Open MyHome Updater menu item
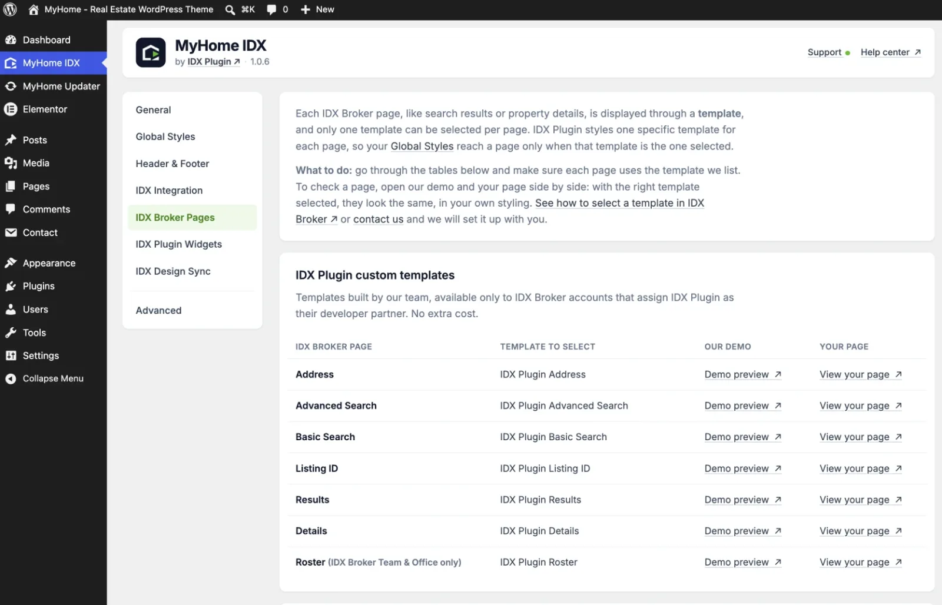This screenshot has width=942, height=605. pos(53,86)
